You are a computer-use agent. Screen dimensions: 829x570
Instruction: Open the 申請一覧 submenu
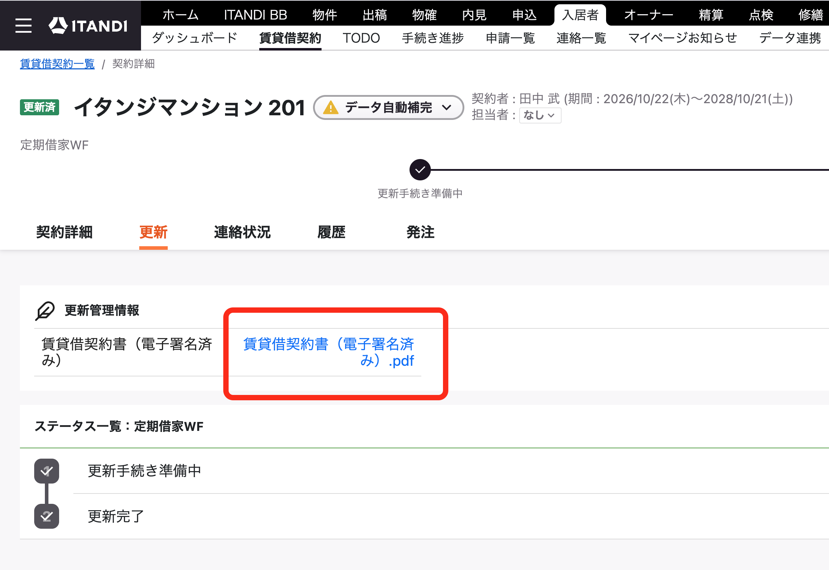510,38
